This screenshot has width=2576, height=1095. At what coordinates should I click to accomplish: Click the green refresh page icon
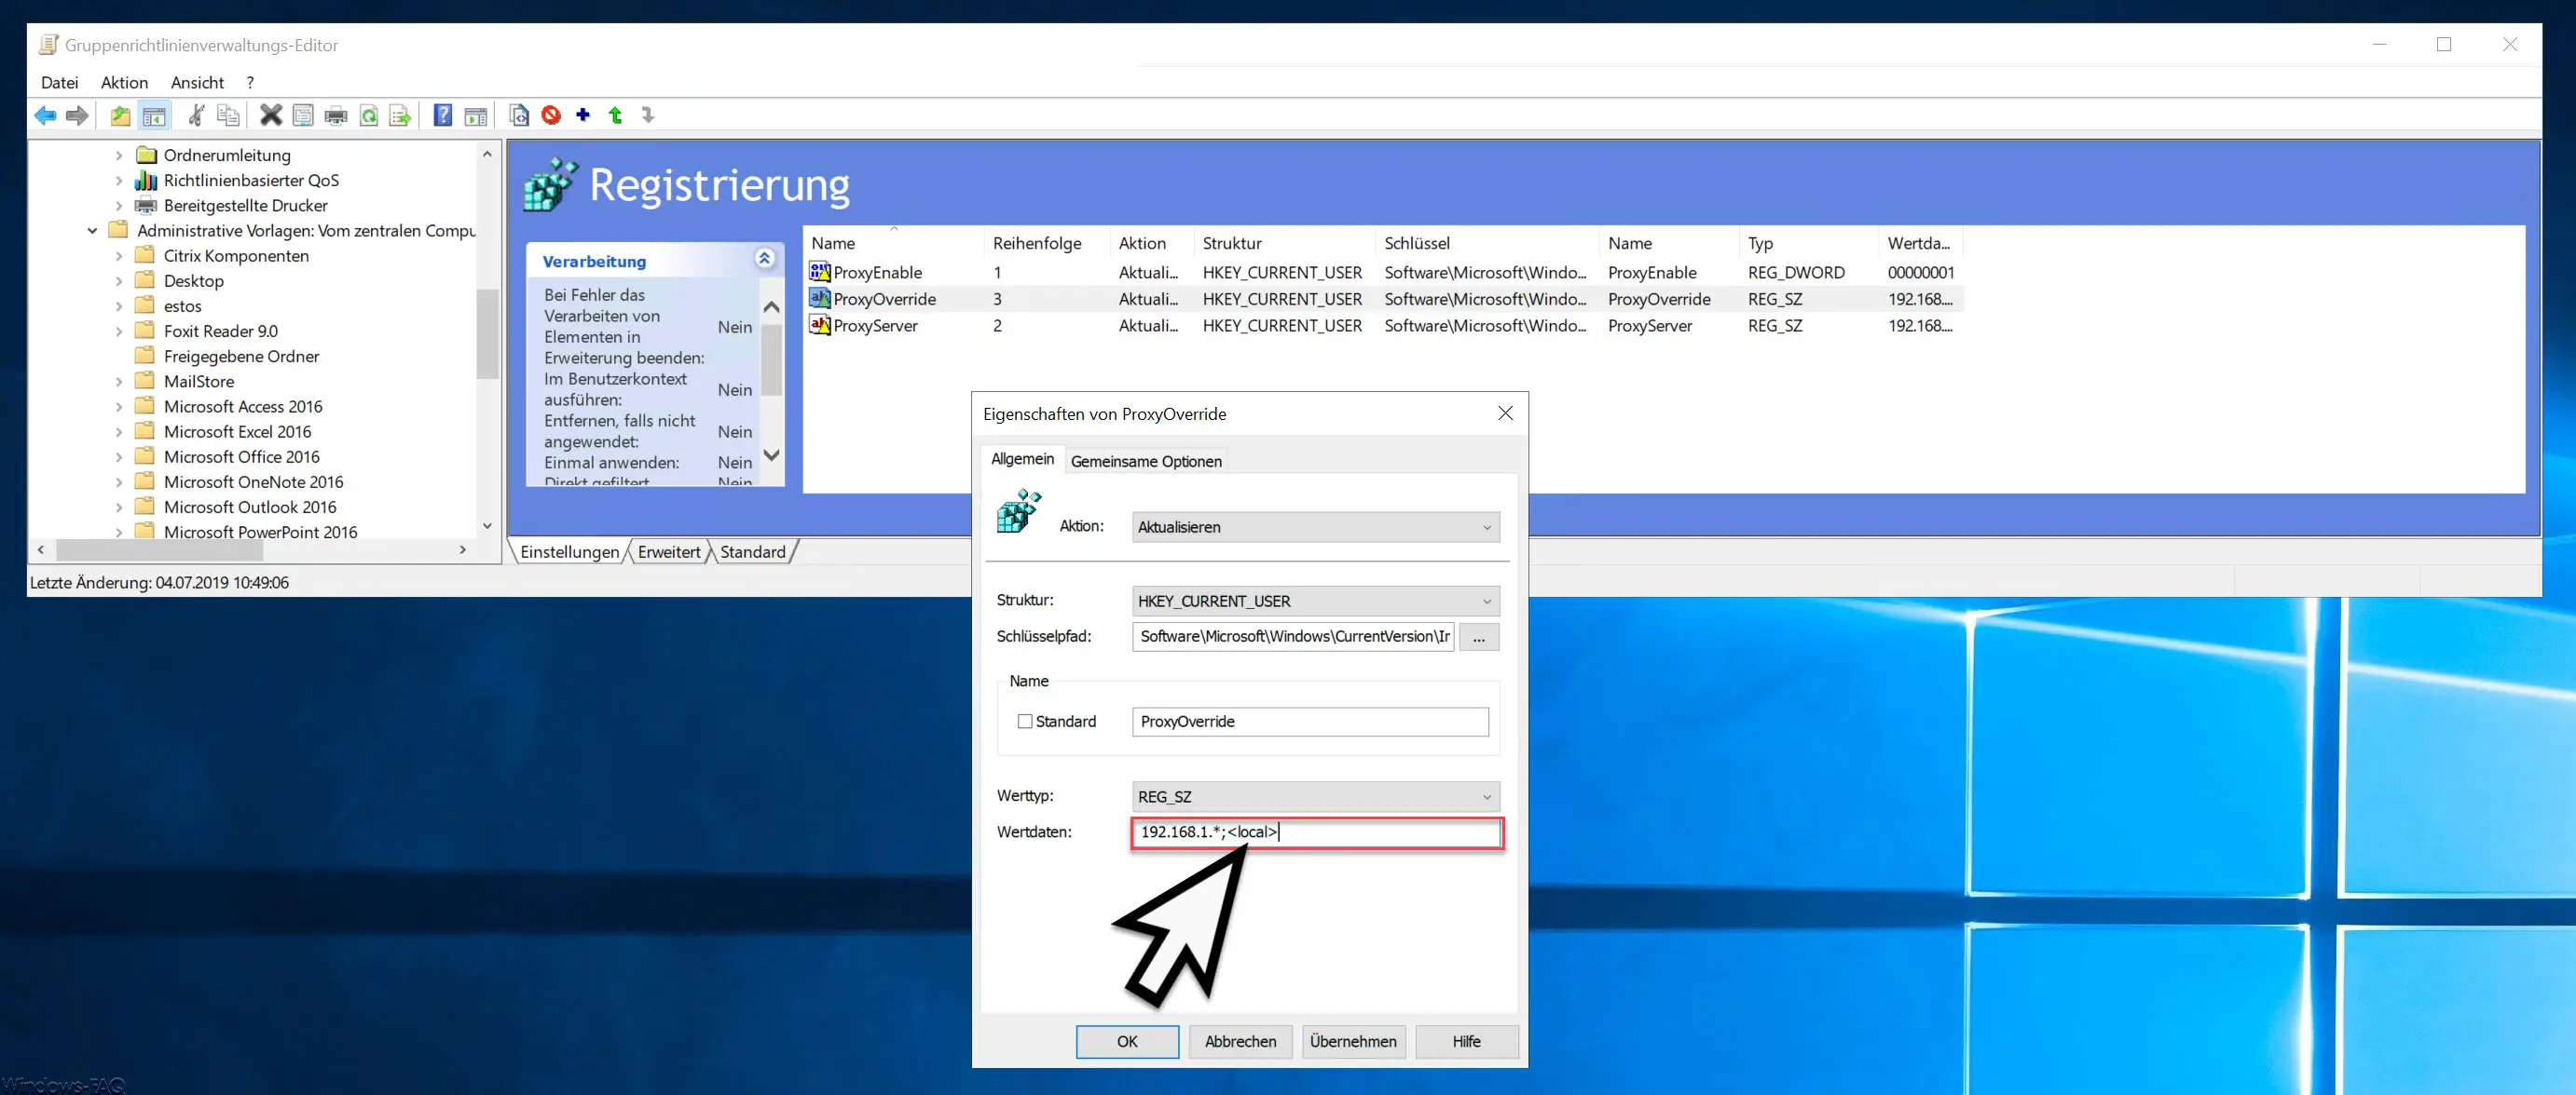click(369, 115)
